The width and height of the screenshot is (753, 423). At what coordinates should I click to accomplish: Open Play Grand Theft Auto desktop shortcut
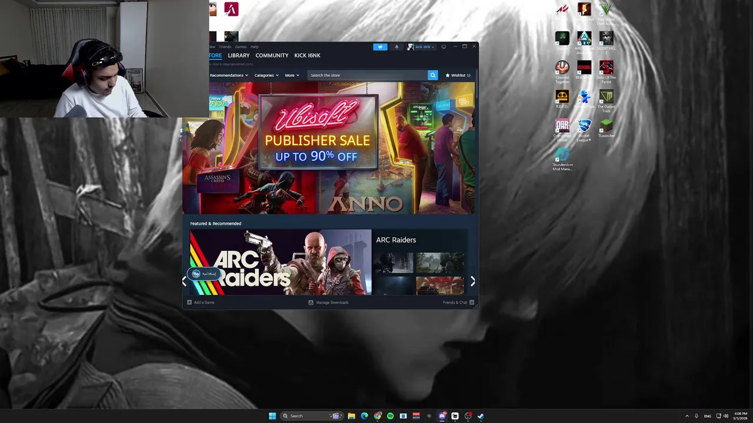coord(606,14)
